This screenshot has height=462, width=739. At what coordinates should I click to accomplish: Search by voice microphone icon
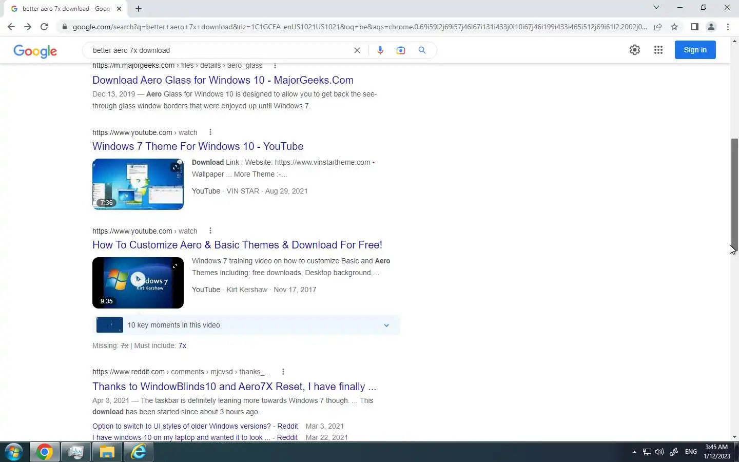point(380,50)
